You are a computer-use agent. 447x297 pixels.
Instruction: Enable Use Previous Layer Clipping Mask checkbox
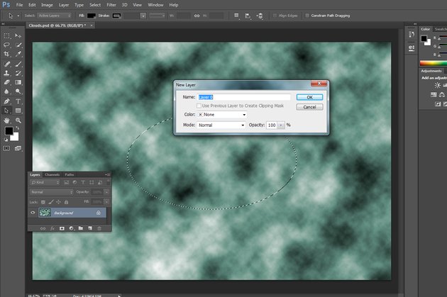tap(199, 106)
